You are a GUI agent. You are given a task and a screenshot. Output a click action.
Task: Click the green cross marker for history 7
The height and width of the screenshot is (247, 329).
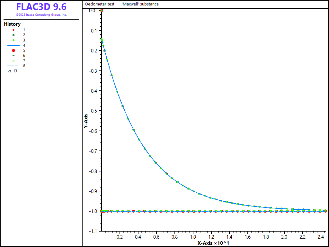[13, 61]
